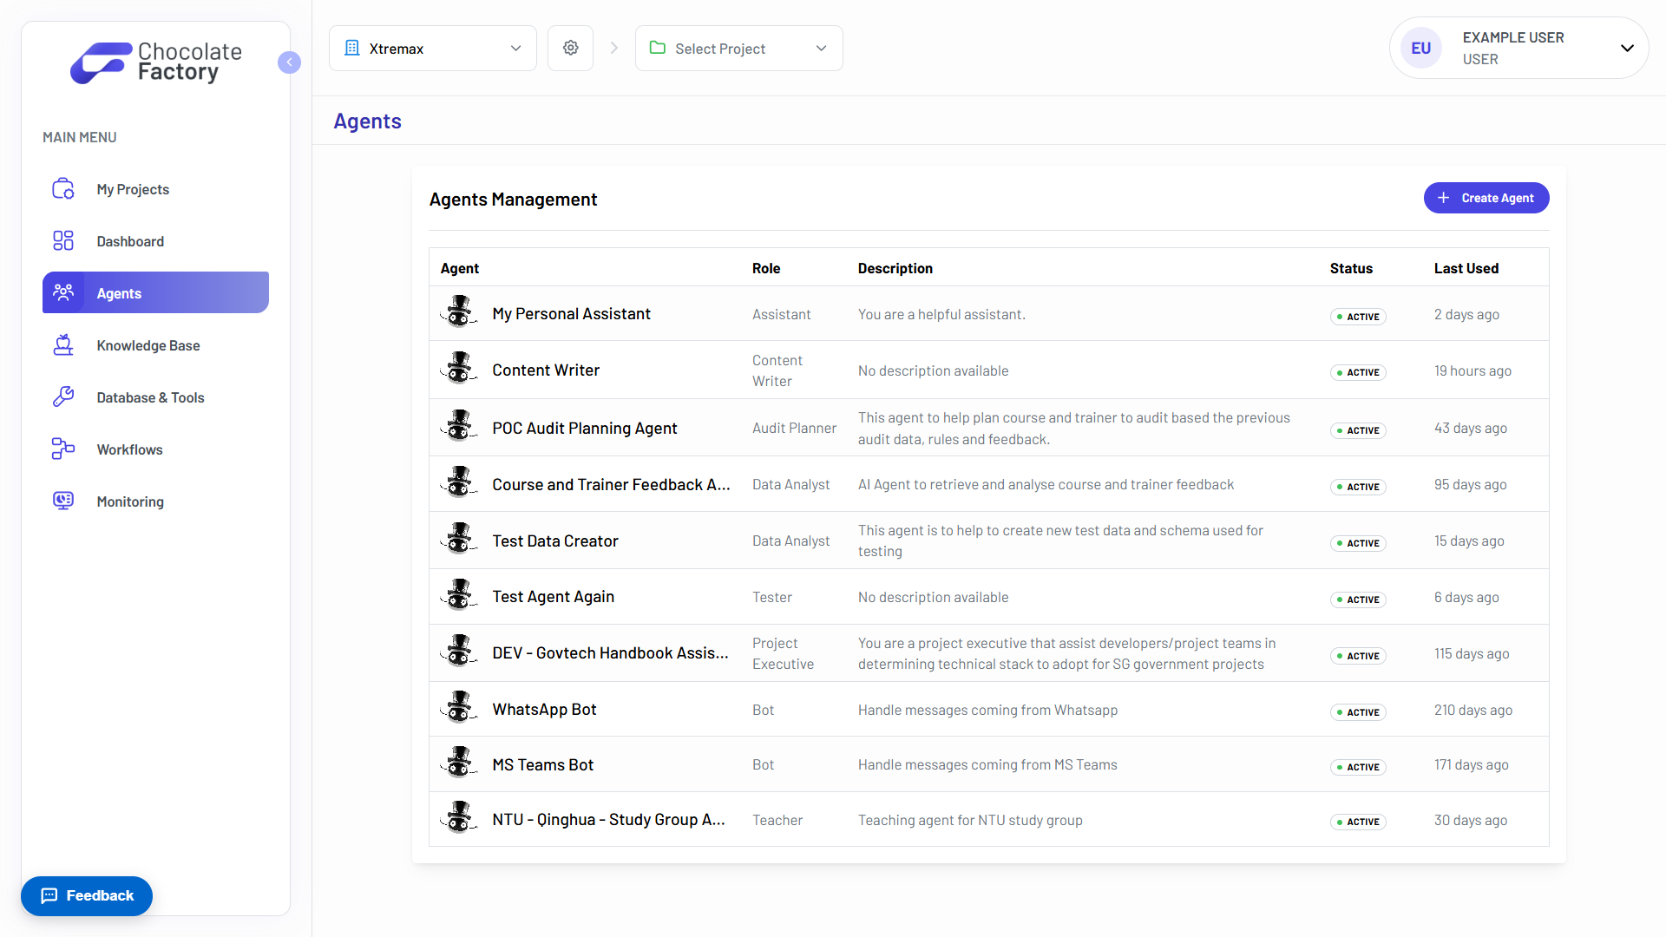1666x937 pixels.
Task: Open the Xtremax organization dropdown
Action: 433,48
